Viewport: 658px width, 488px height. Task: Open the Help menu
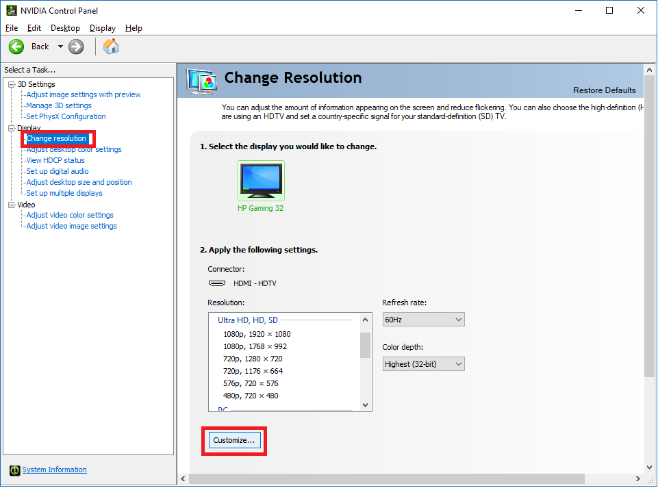click(134, 28)
